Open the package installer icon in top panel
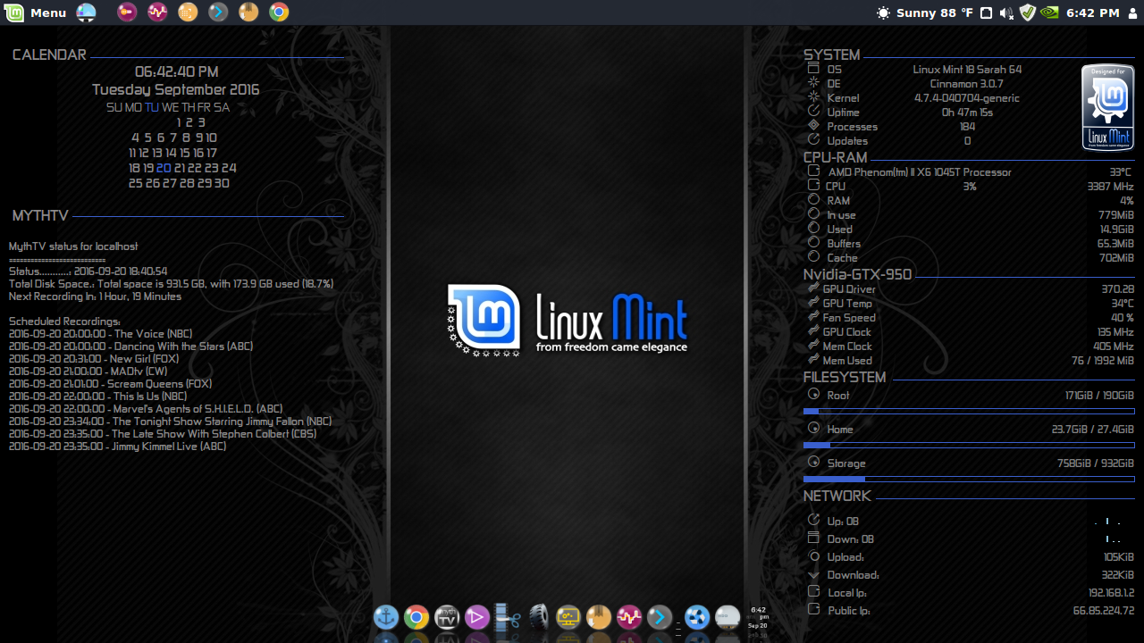Screen dimensions: 1144x643 pyautogui.click(x=248, y=13)
